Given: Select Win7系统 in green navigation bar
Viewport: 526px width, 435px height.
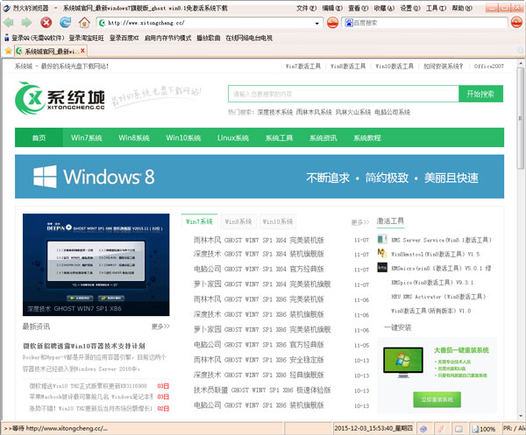Looking at the screenshot, I should (x=87, y=137).
